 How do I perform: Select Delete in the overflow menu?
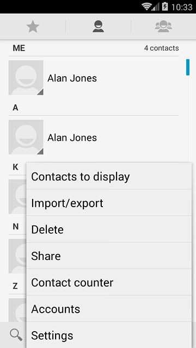click(x=109, y=229)
